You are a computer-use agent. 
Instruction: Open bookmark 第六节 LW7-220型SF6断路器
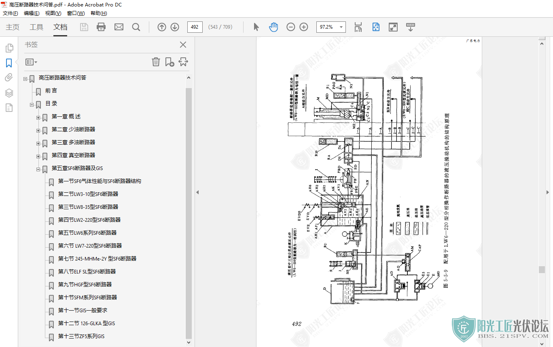click(x=90, y=246)
